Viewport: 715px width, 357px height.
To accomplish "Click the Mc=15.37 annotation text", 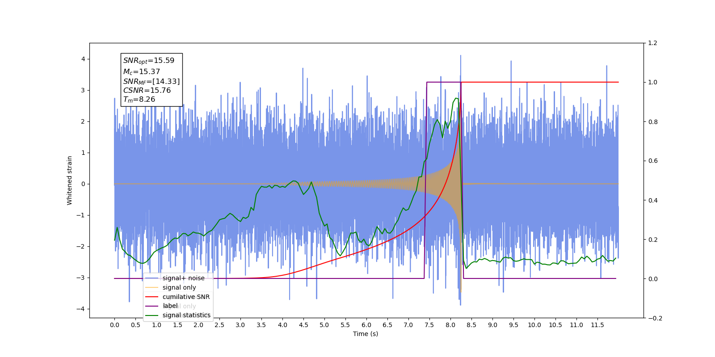I will click(x=142, y=71).
